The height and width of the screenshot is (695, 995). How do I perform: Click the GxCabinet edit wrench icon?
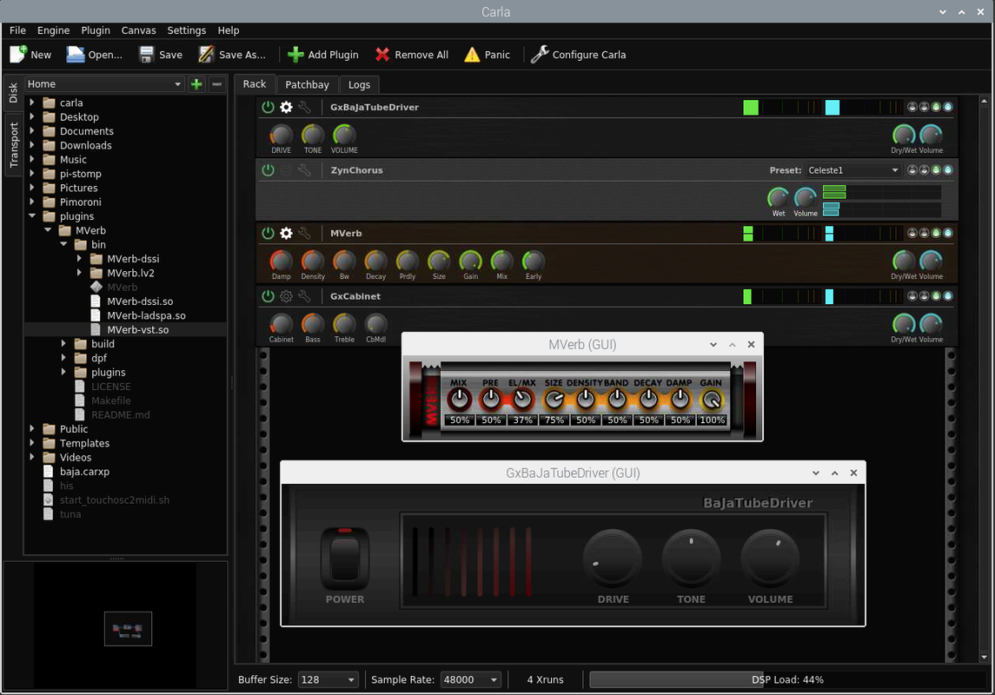click(305, 296)
